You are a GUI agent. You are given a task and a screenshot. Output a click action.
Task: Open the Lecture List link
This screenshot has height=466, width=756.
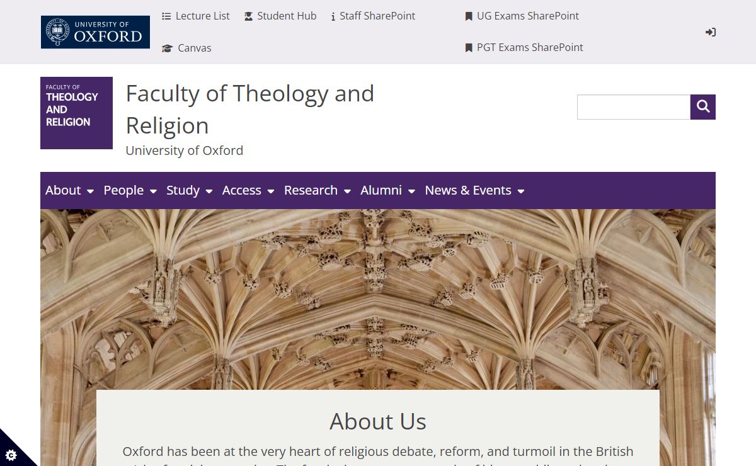coord(196,16)
